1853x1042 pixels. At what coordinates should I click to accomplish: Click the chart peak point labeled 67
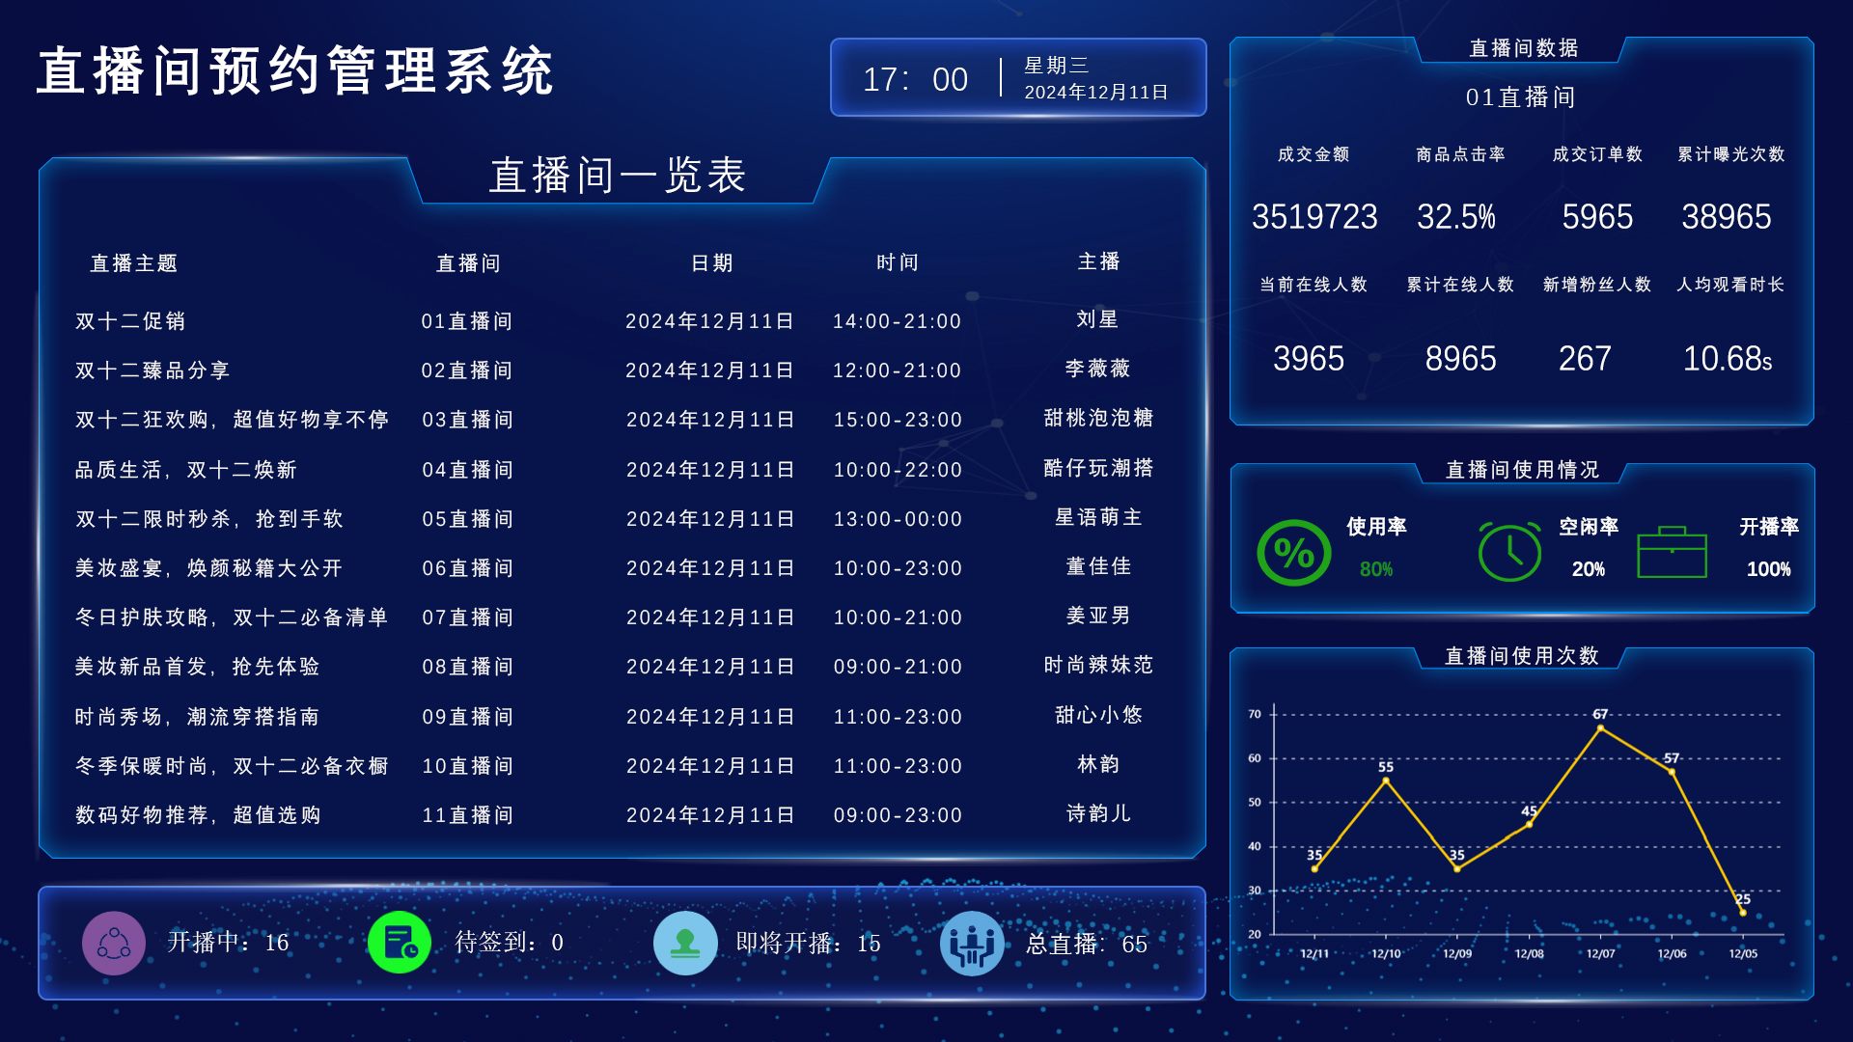click(1600, 728)
